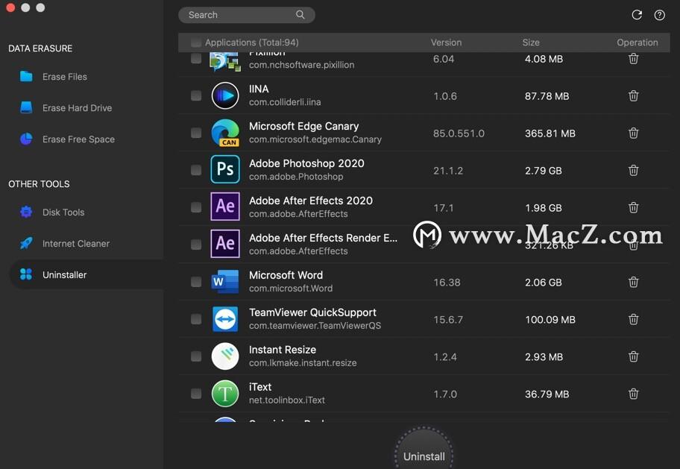Check the Microsoft Edge Canary checkbox
This screenshot has height=469, width=680.
click(196, 133)
